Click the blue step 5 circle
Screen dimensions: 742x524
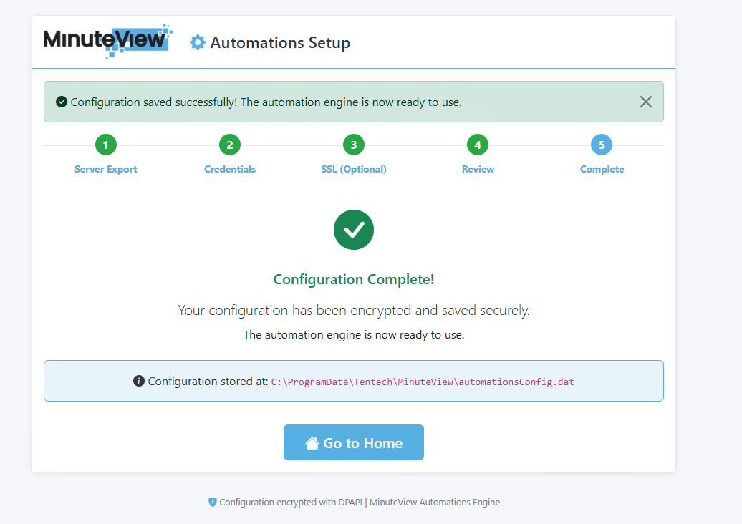[x=602, y=145]
